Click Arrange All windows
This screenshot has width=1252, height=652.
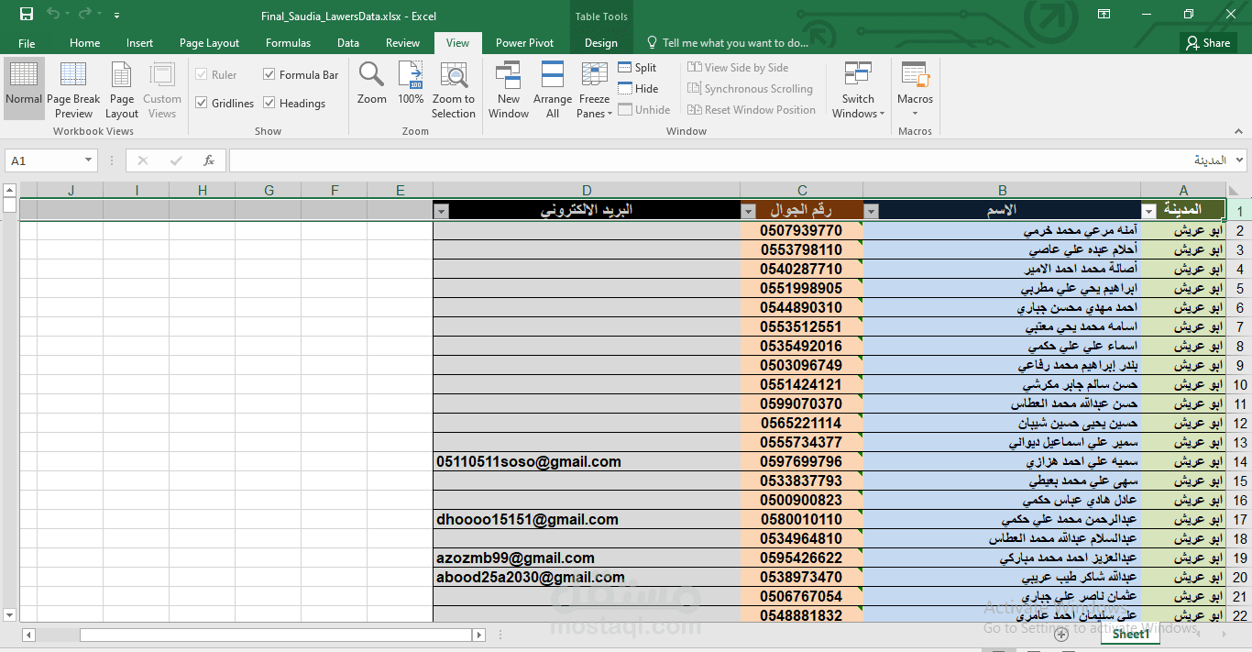[553, 89]
